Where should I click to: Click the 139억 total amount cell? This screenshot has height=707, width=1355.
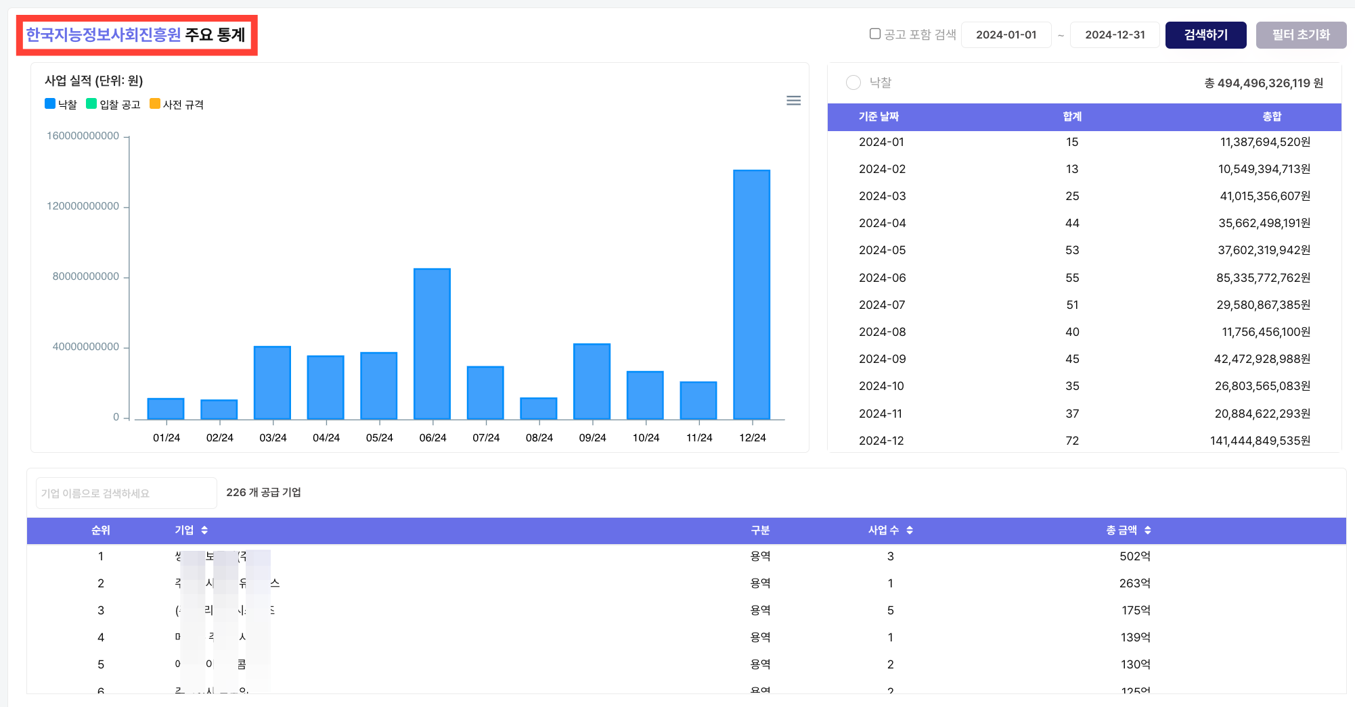tap(1136, 637)
